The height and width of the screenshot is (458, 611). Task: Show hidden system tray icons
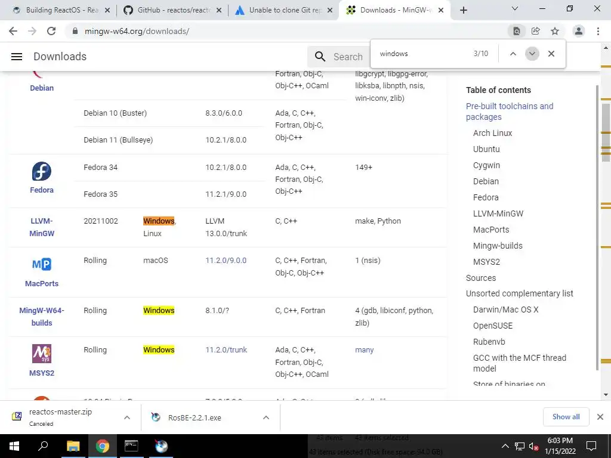click(x=505, y=446)
